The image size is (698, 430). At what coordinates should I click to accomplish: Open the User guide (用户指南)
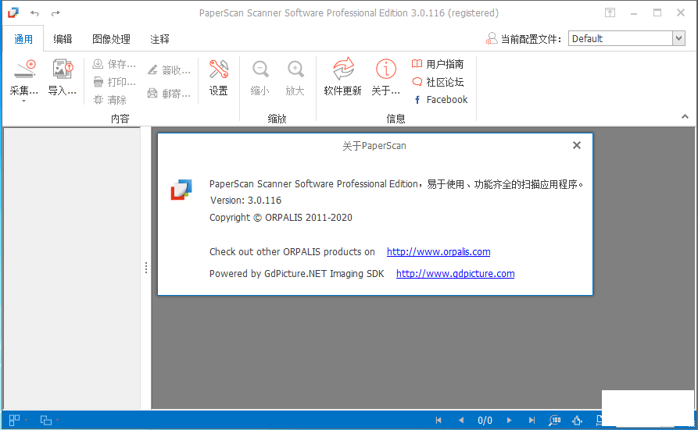click(x=438, y=64)
